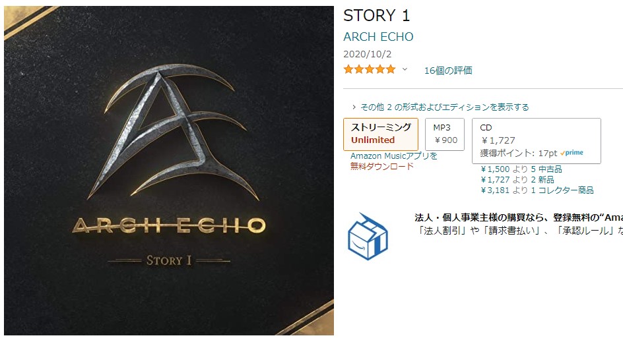623x340 pixels.
Task: Select the MP3 ￥900 format option
Action: pos(445,134)
